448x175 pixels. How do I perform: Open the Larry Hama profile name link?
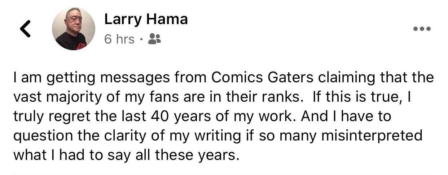click(146, 19)
